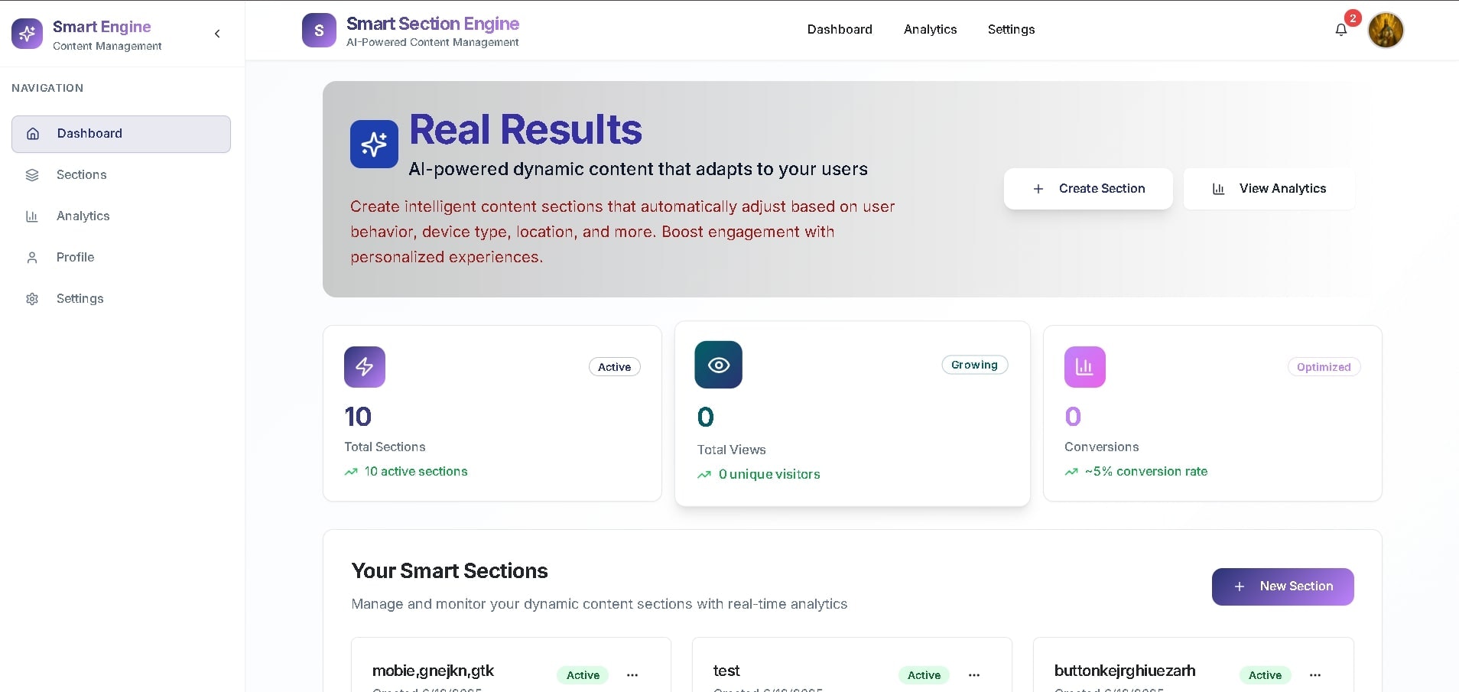Click the purple S logo in header
The image size is (1459, 692).
[x=319, y=31]
